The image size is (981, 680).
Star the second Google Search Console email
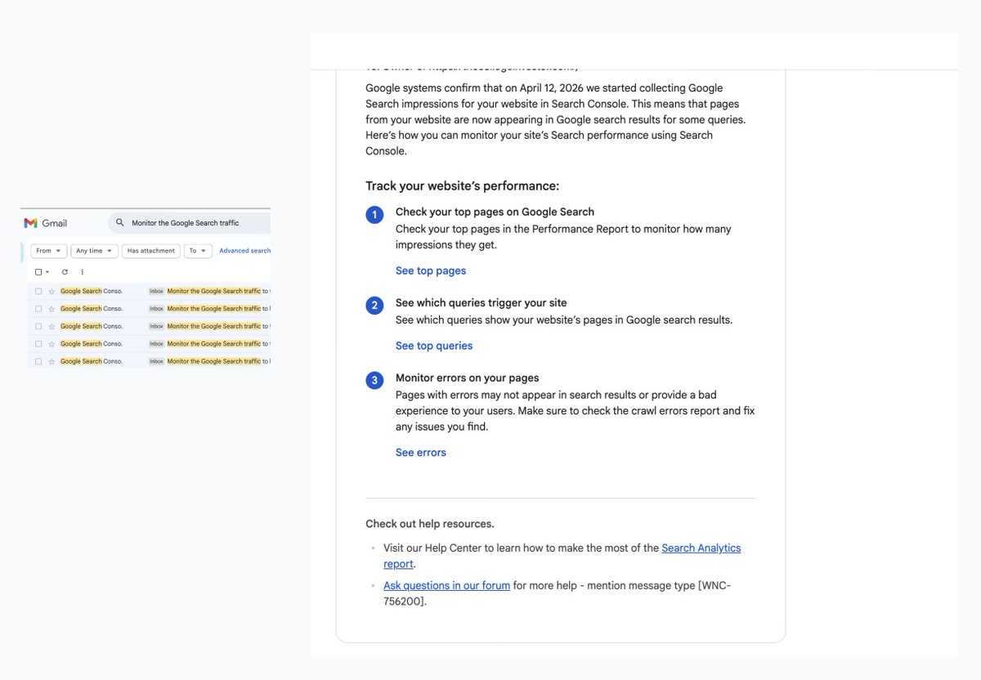52,309
